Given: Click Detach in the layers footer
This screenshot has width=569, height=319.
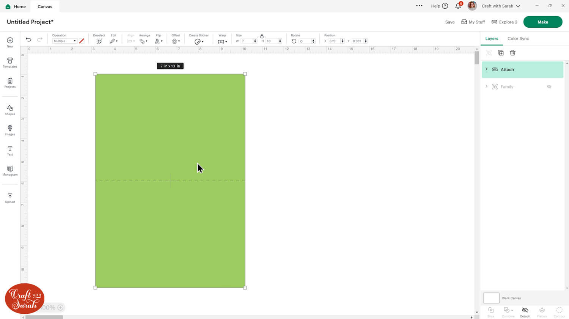Looking at the screenshot, I should click(525, 312).
